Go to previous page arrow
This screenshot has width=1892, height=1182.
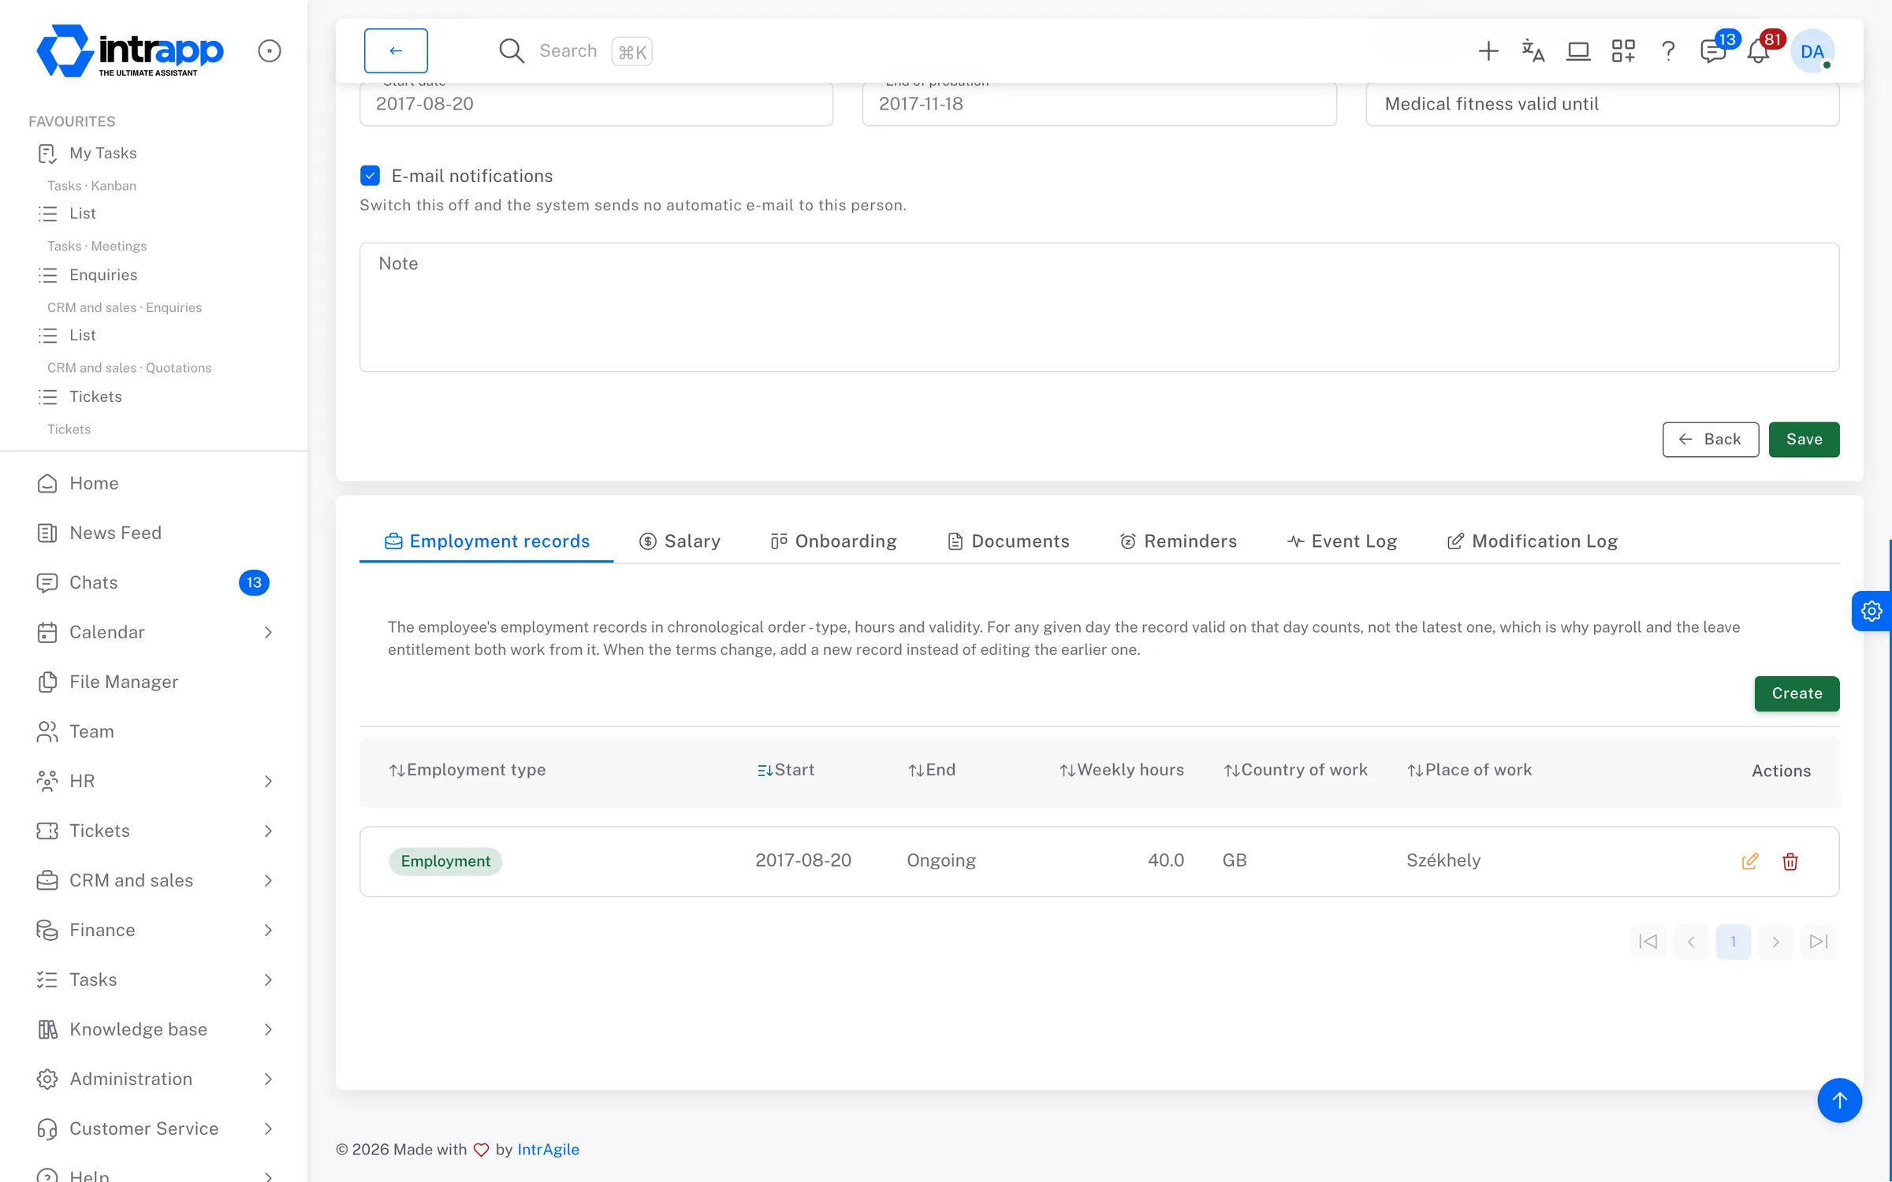pyautogui.click(x=1690, y=942)
